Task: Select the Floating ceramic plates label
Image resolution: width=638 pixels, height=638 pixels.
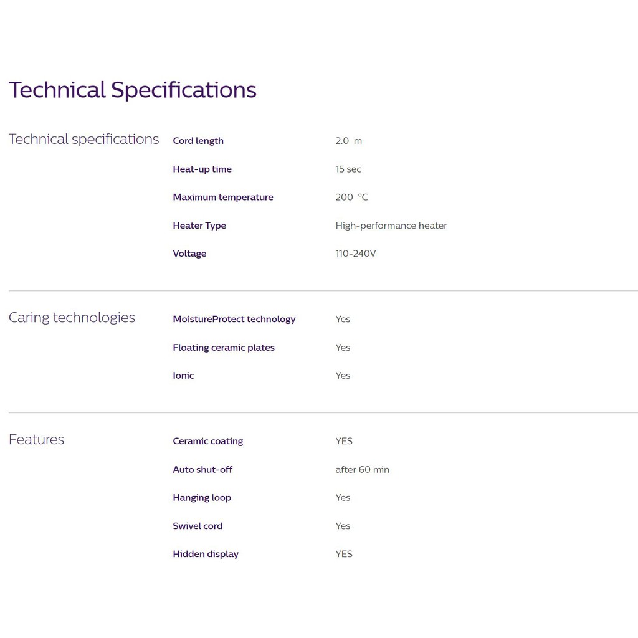Action: [x=224, y=348]
